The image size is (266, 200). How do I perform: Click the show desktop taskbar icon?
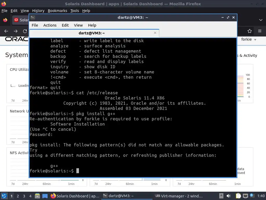45,196
